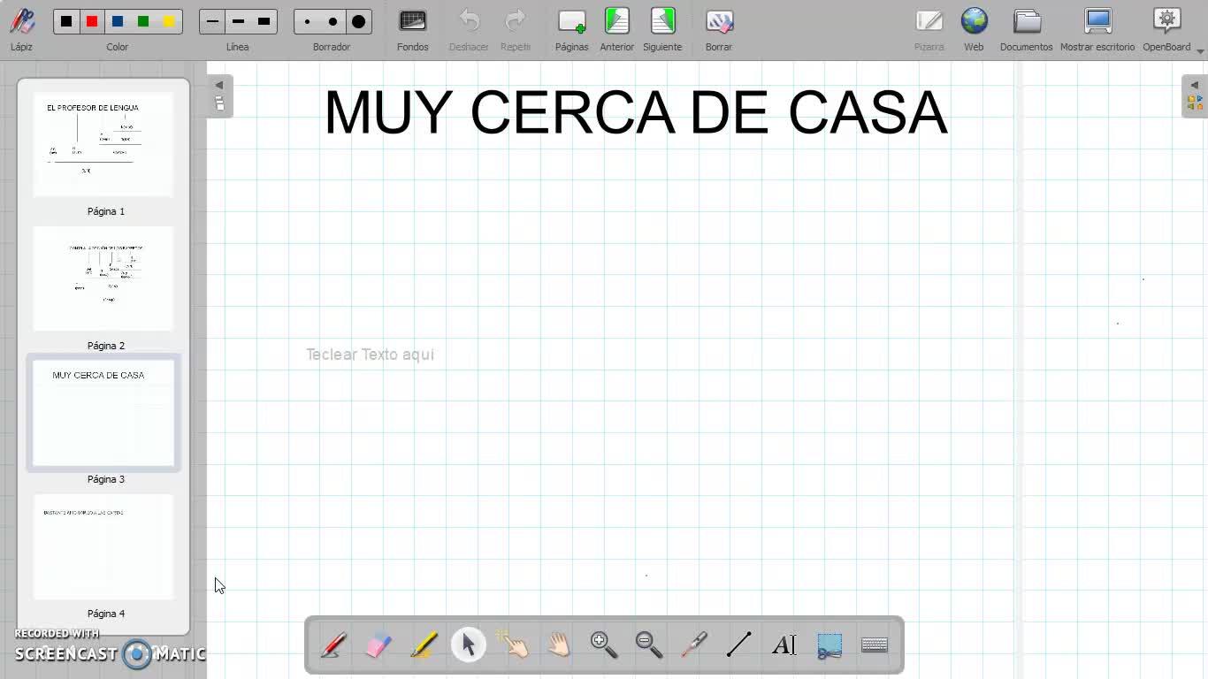The height and width of the screenshot is (679, 1208).
Task: Select the medium line width
Action: tap(238, 21)
